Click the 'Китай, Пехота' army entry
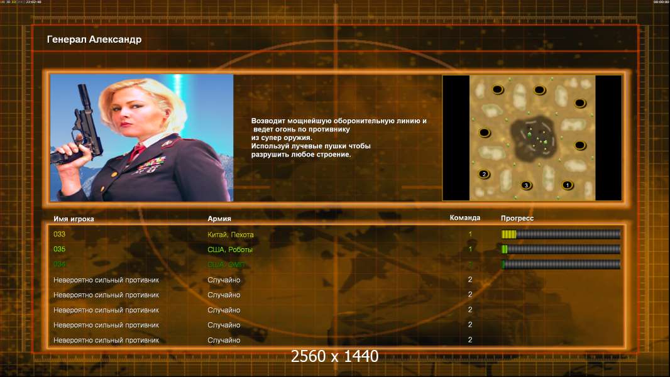The width and height of the screenshot is (670, 377). click(x=230, y=234)
